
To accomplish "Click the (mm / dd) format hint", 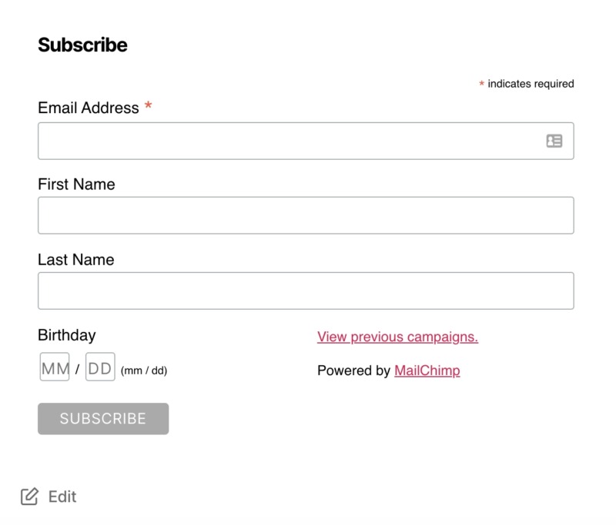I will (x=144, y=370).
